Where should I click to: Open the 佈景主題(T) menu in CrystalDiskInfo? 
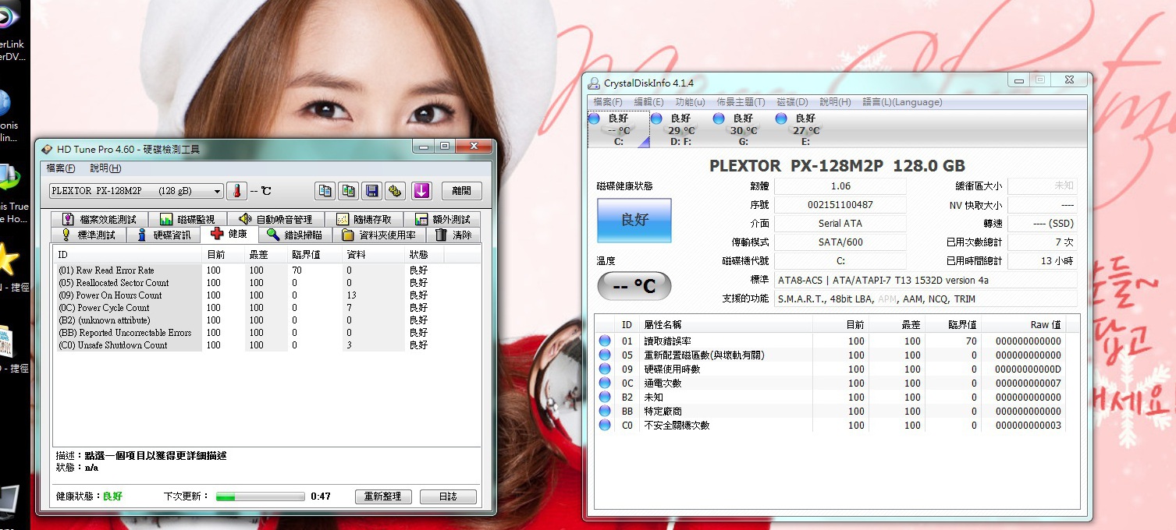click(741, 102)
